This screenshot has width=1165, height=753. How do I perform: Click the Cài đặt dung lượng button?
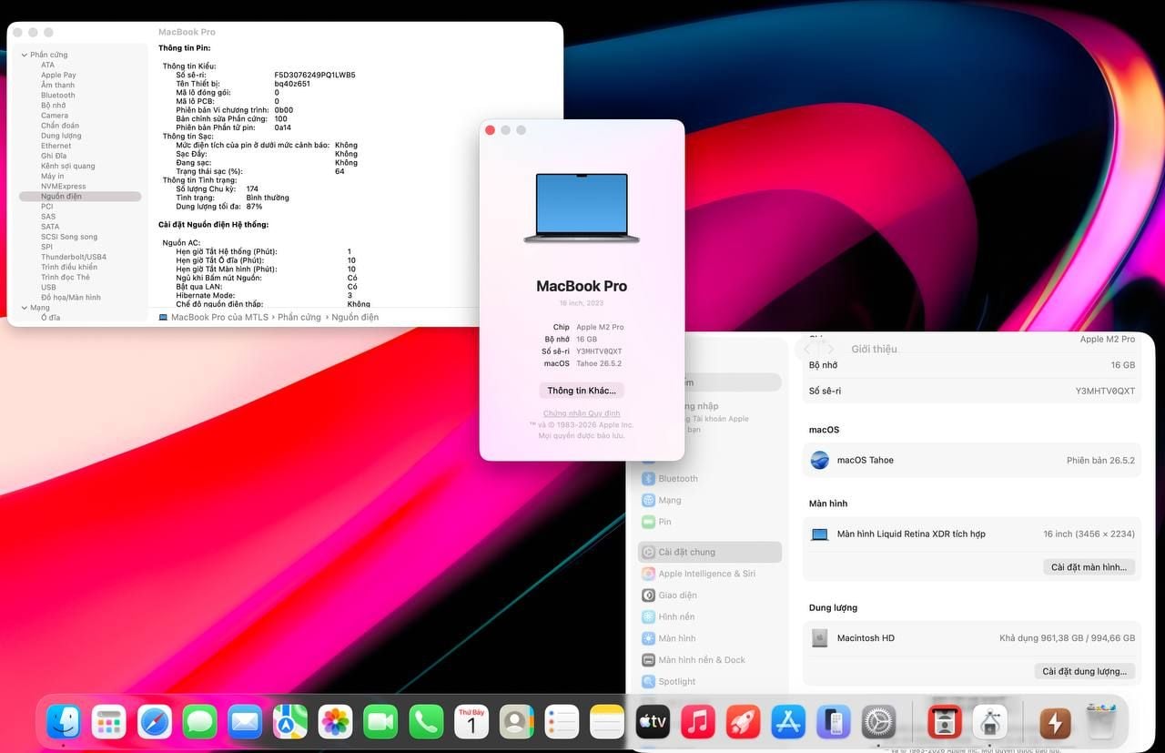[x=1085, y=671]
